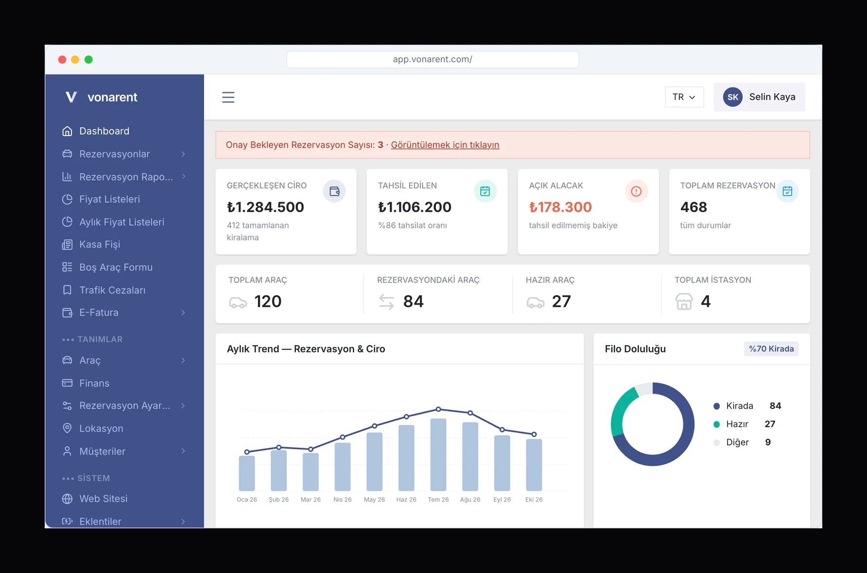Image resolution: width=867 pixels, height=573 pixels.
Task: Open the Eklentiler menu item
Action: [x=124, y=522]
